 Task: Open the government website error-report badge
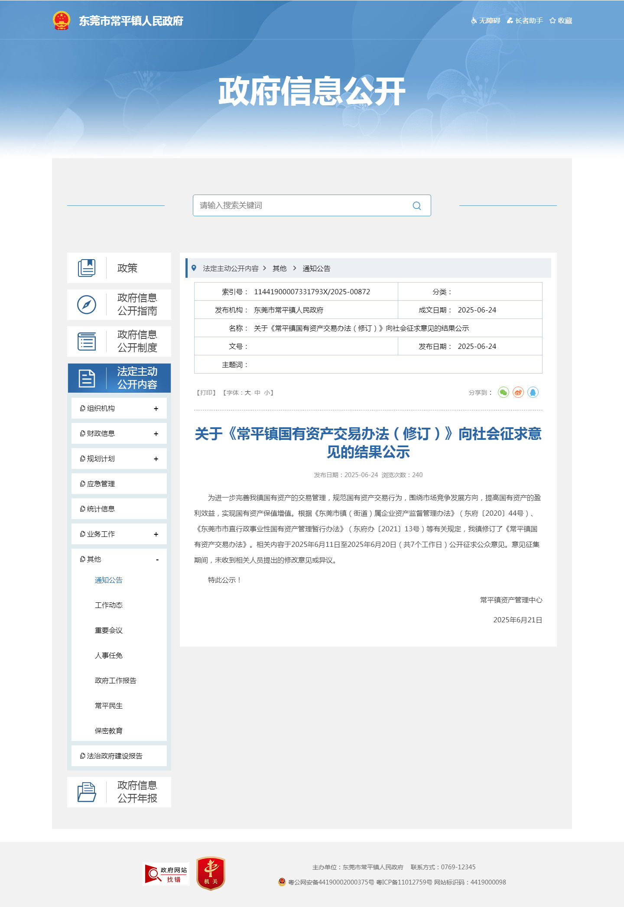166,874
